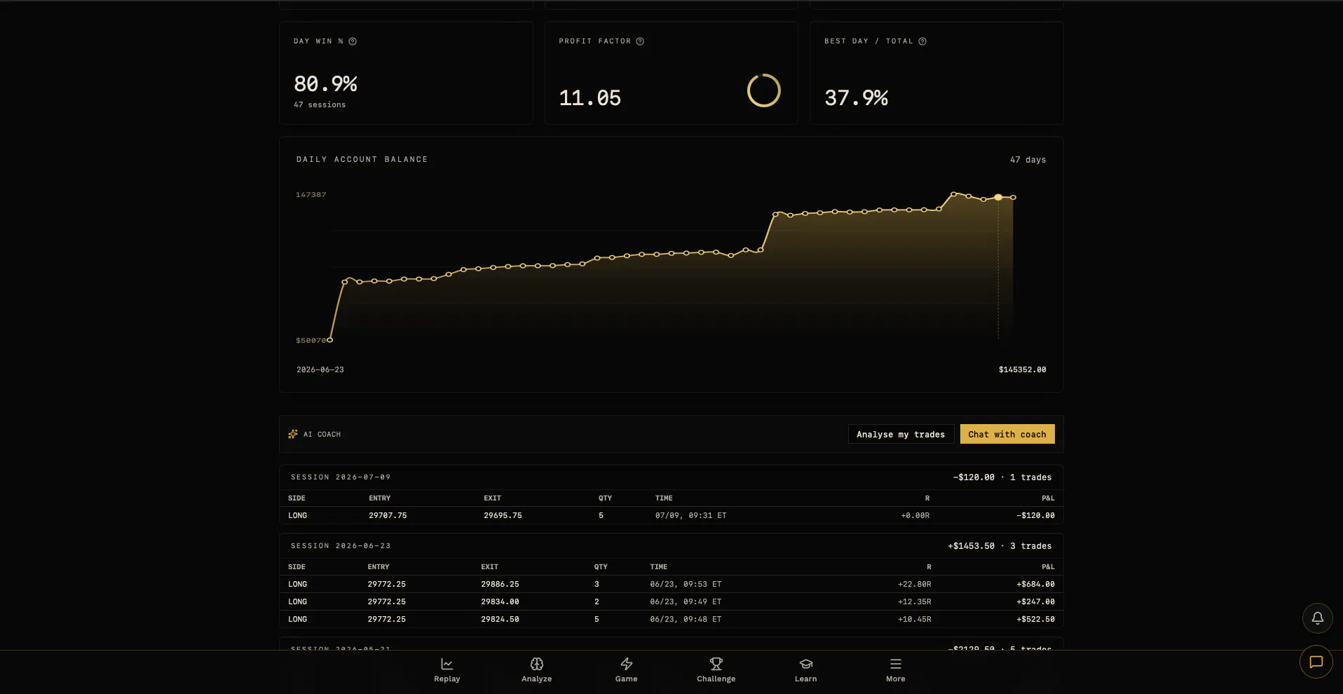The height and width of the screenshot is (694, 1343).
Task: Select the highlighted balance chart point
Action: click(997, 198)
